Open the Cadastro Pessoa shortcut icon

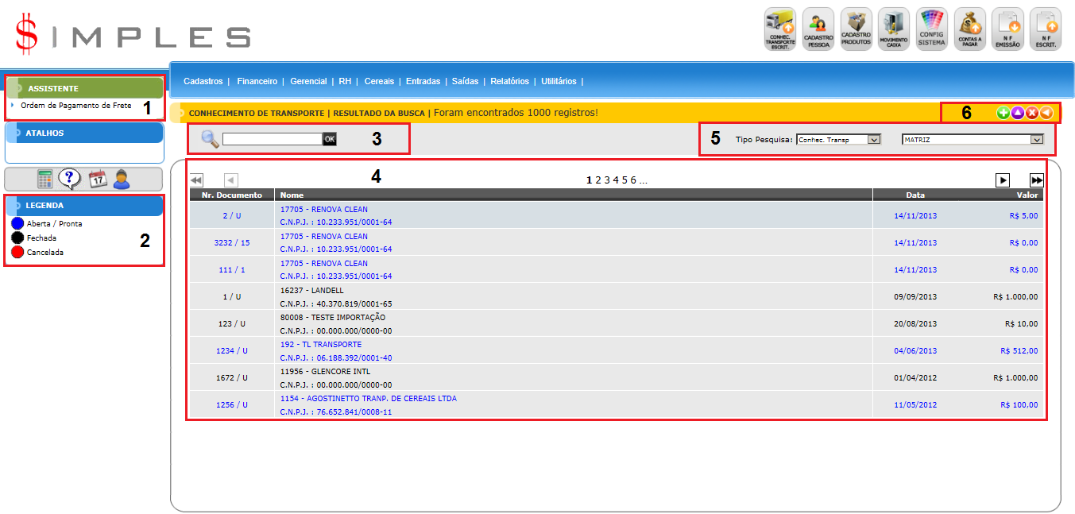[818, 29]
